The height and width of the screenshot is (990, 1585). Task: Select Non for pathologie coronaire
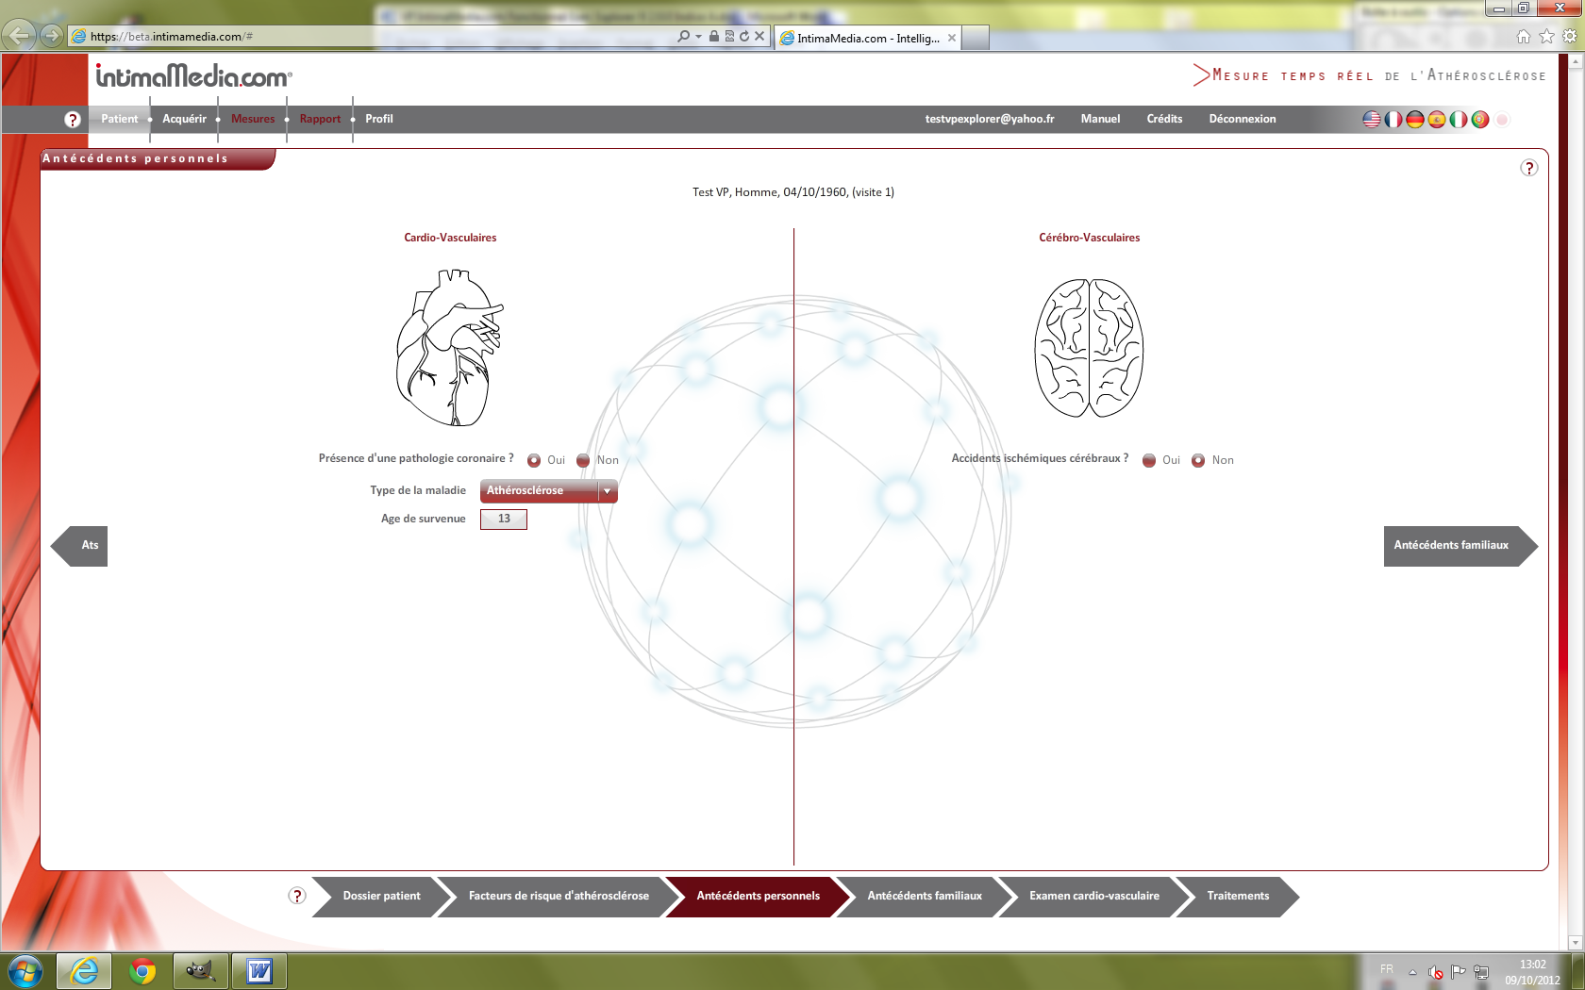coord(583,460)
